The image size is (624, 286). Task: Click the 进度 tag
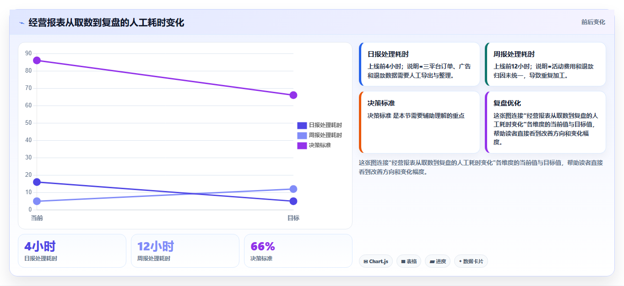pyautogui.click(x=438, y=261)
